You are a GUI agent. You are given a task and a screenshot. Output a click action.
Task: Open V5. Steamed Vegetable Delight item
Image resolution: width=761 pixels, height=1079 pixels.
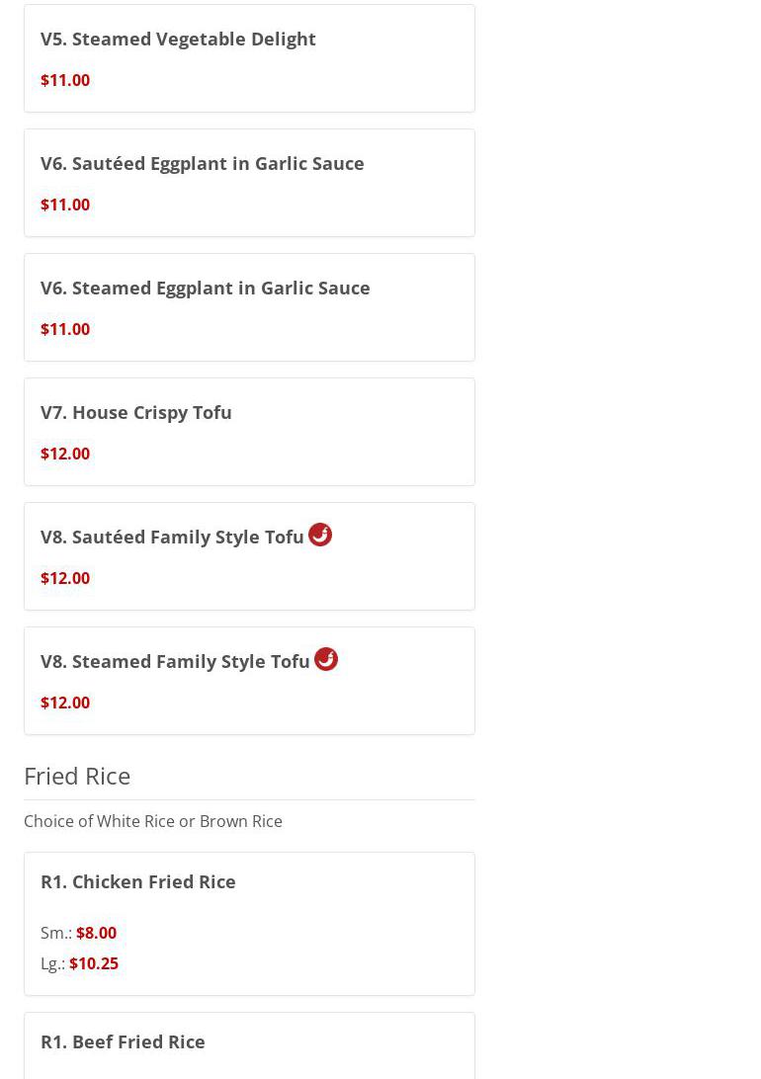point(178,39)
